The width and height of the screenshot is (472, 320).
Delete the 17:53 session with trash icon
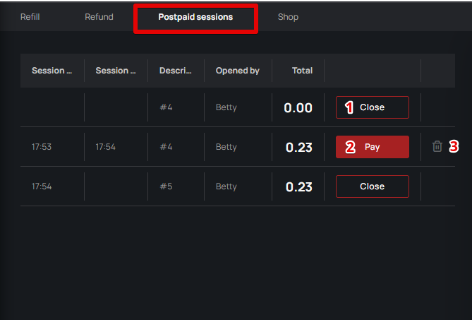[x=437, y=147]
